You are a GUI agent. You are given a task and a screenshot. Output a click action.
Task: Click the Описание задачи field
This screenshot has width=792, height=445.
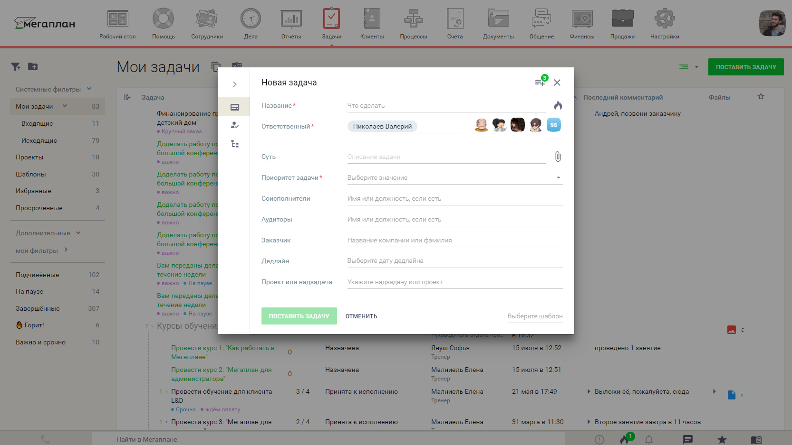pyautogui.click(x=446, y=157)
